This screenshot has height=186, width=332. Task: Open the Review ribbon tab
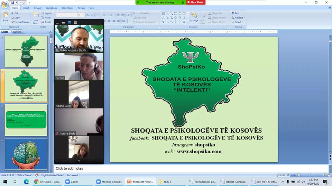pyautogui.click(x=81, y=8)
